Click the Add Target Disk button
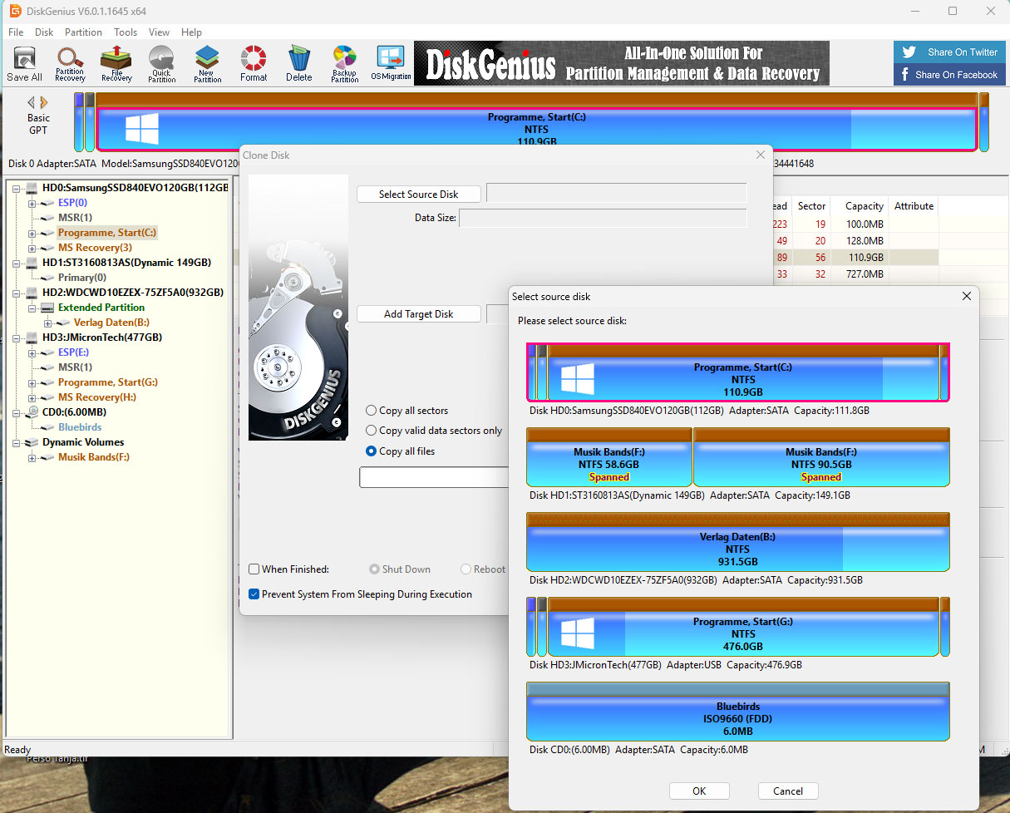1010x813 pixels. click(419, 314)
